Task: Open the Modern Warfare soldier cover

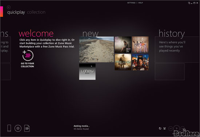Action: tap(123, 62)
